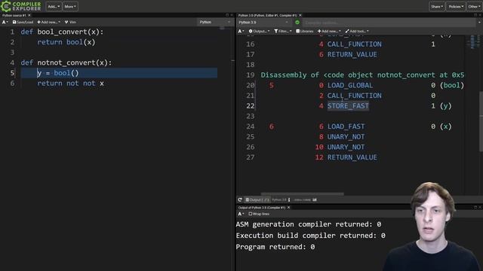Click CALL_FUNCTION on disassembly line 16

pyautogui.click(x=354, y=44)
